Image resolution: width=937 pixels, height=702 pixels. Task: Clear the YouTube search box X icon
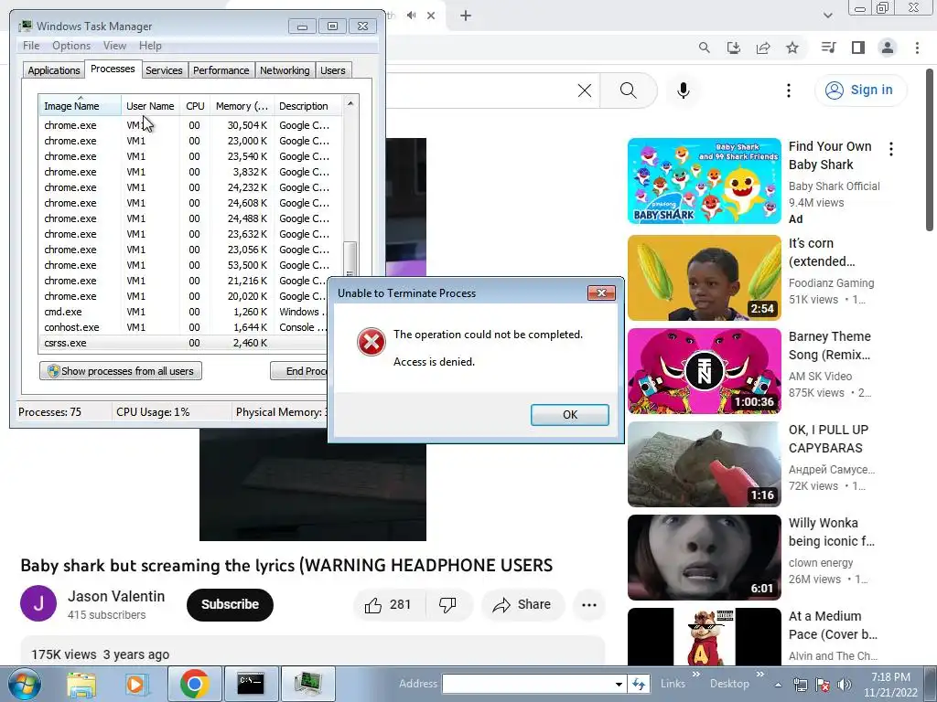point(585,90)
